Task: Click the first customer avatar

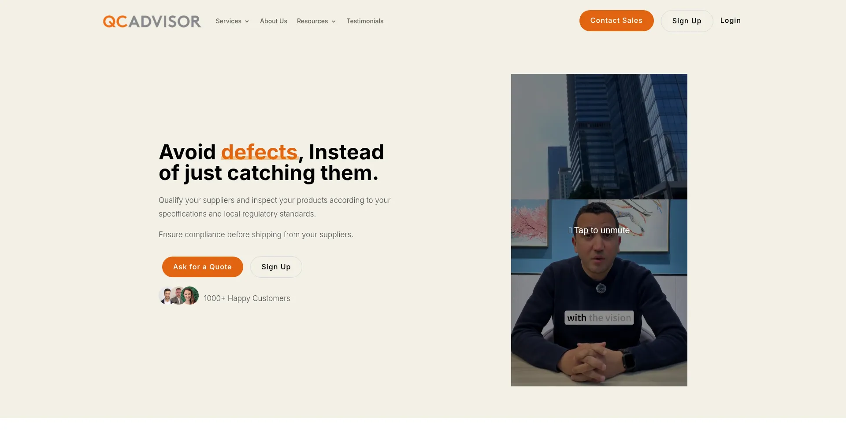Action: coord(166,296)
